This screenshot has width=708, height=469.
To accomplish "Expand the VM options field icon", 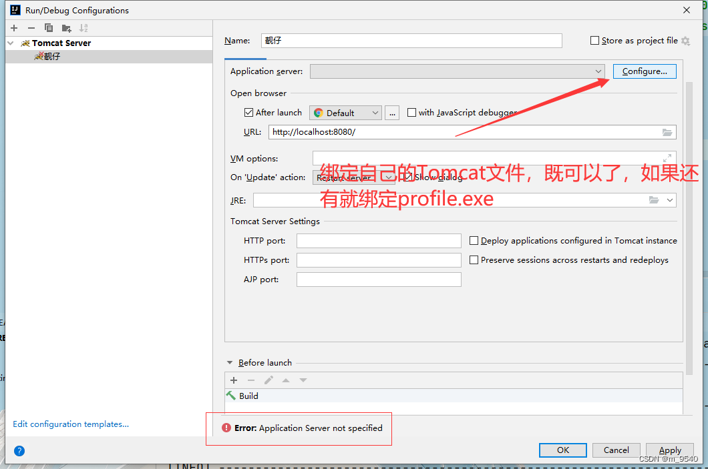I will (x=667, y=158).
